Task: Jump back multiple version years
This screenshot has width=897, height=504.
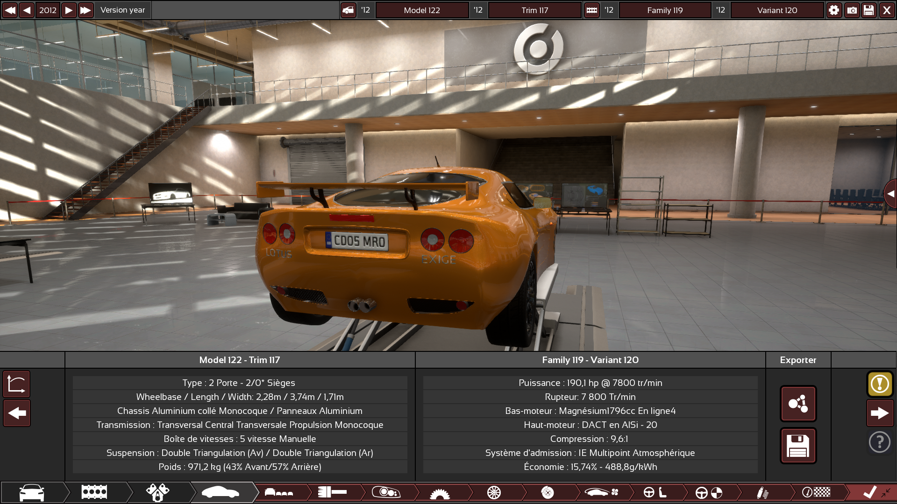Action: point(10,10)
